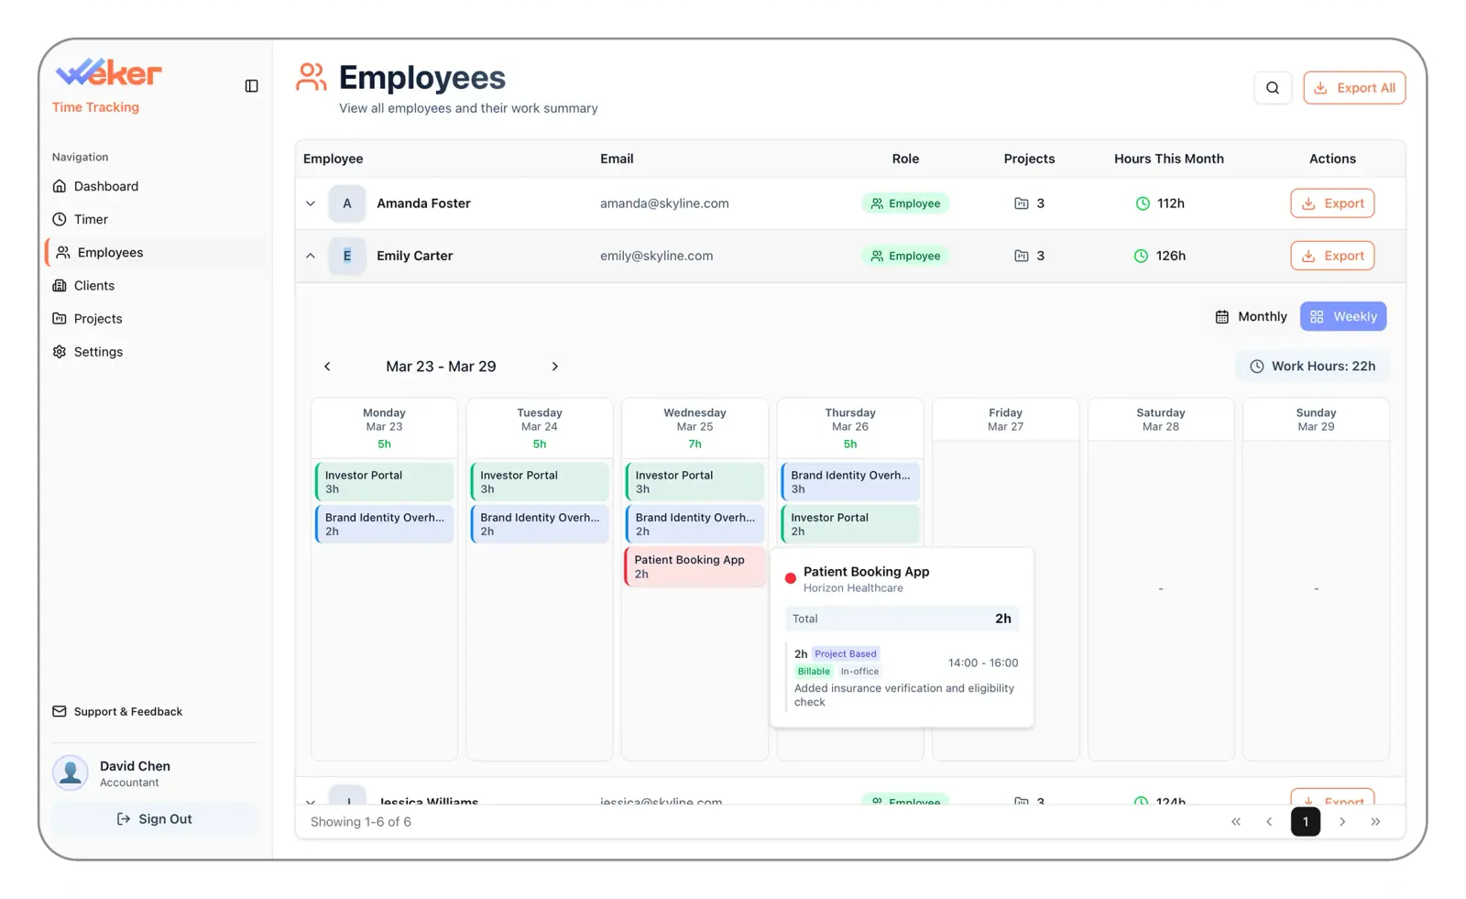The height and width of the screenshot is (899, 1466).
Task: Open the Dashboard via its home icon
Action: [59, 186]
